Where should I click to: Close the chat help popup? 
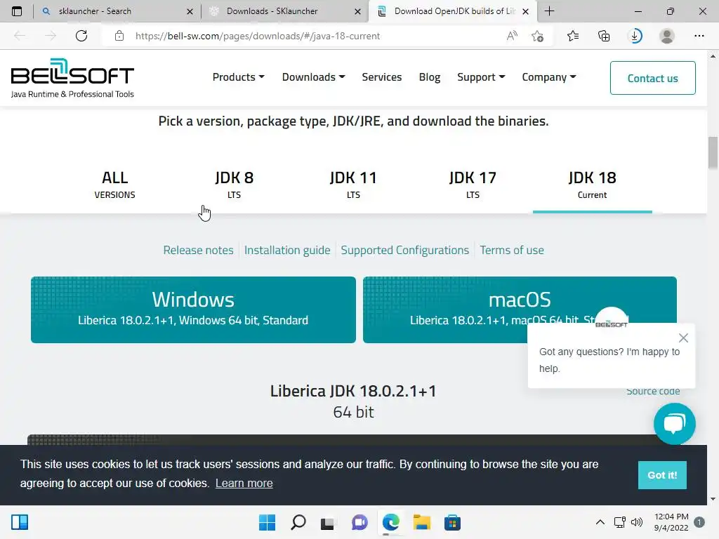[683, 338]
